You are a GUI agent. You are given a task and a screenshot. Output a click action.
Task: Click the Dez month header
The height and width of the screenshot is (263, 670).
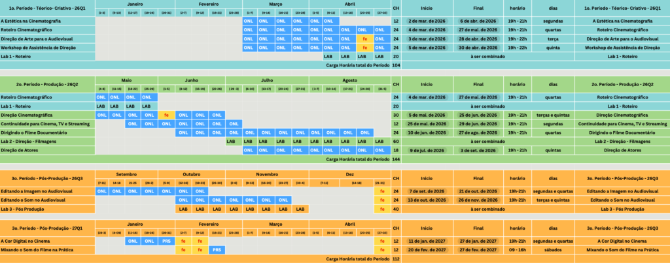(x=349, y=175)
